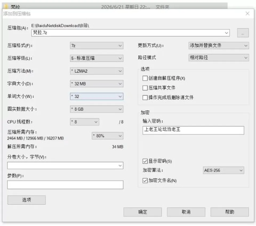This screenshot has height=226, width=256.
Task: Expand the 字典大小 32 MB dropdown
Action: pos(97,84)
